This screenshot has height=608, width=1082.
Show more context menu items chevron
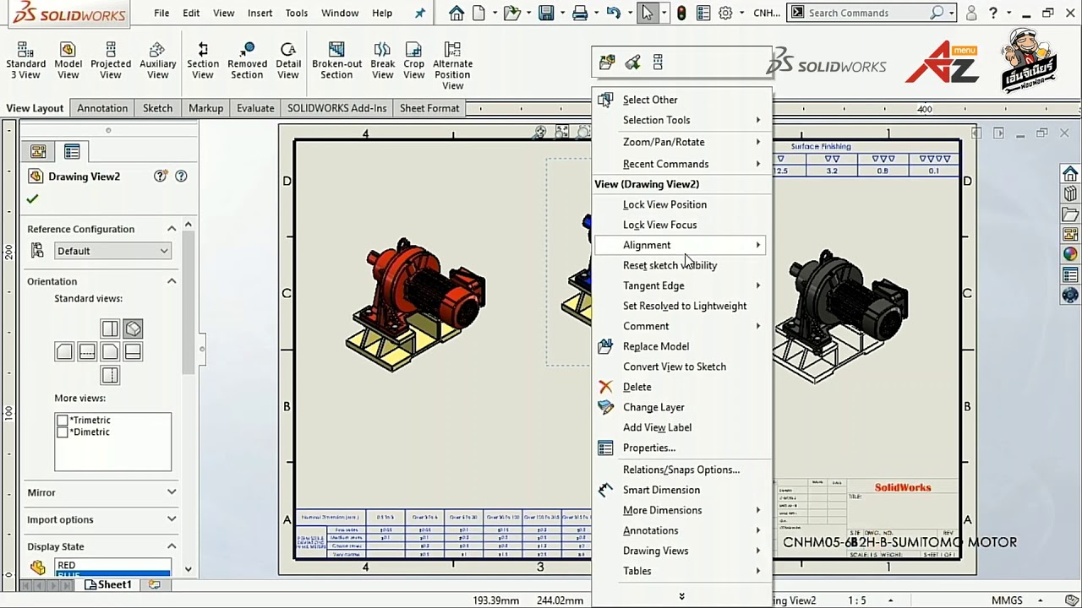[681, 596]
